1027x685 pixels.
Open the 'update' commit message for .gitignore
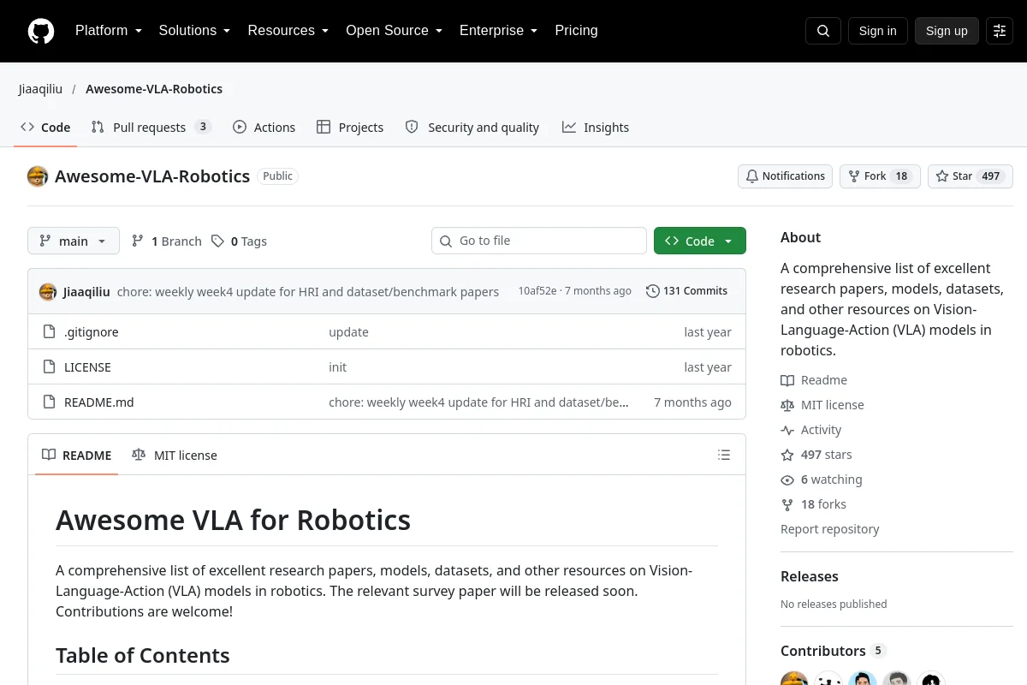point(349,332)
